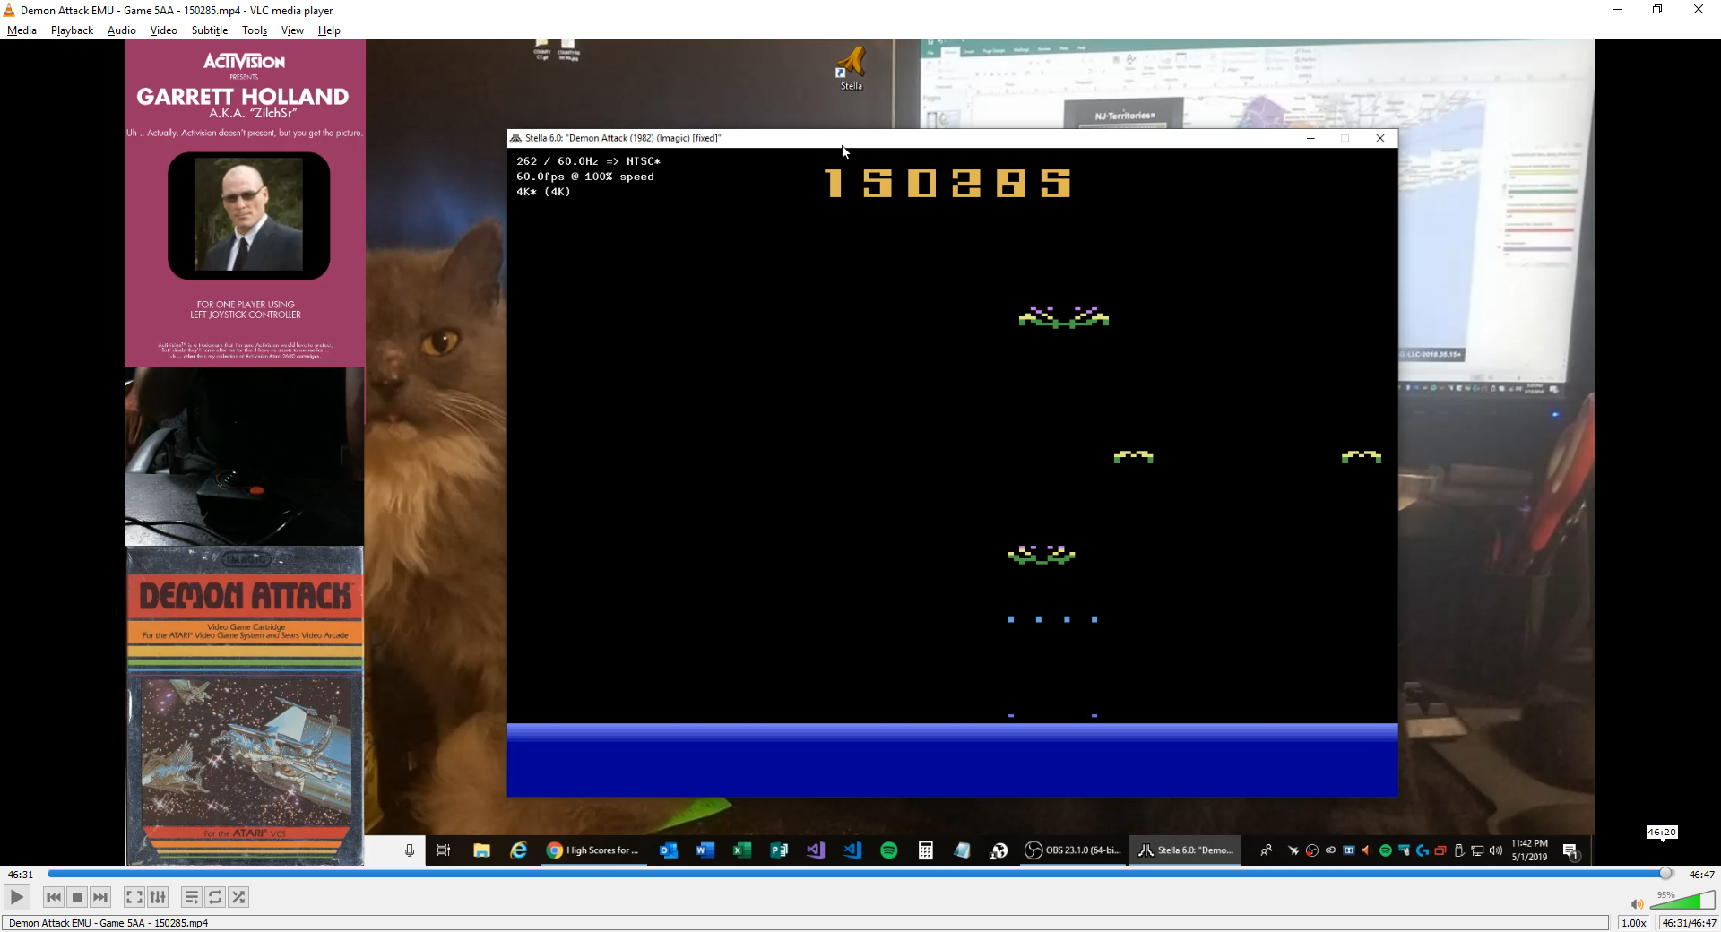
Task: Show extended settings (equalizer icon)
Action: pyautogui.click(x=158, y=897)
